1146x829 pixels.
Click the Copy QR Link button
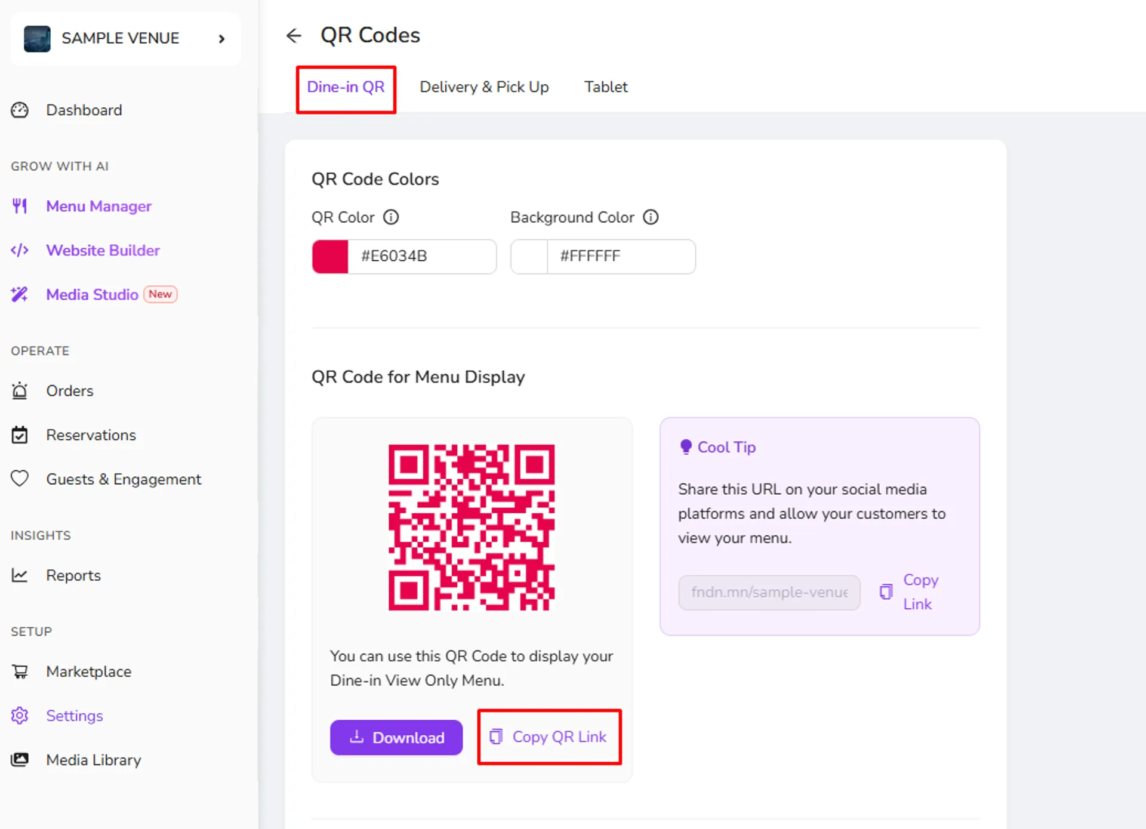(x=548, y=737)
